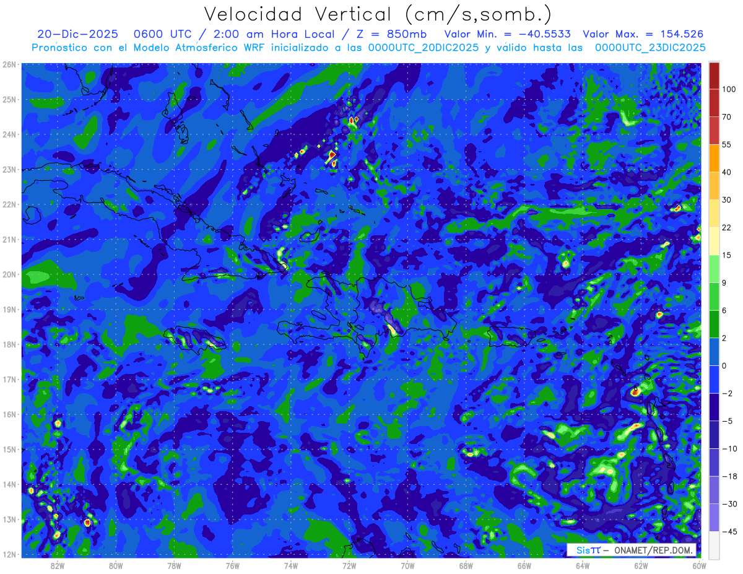Click the colorbar label "-10"
The image size is (743, 574).
coord(729,448)
